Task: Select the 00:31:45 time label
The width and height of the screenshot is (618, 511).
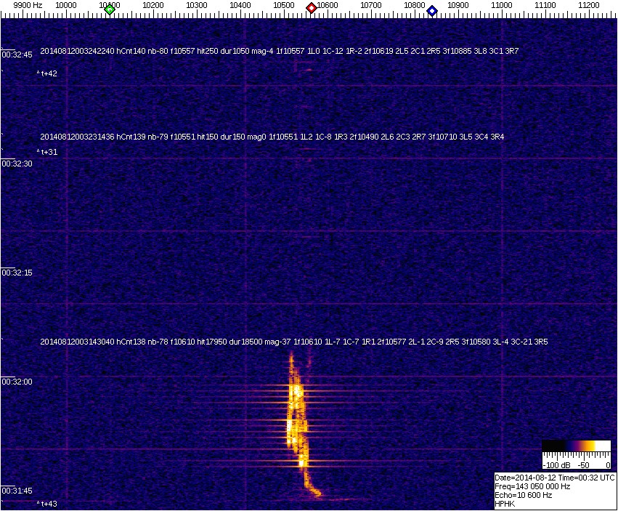Action: point(17,491)
